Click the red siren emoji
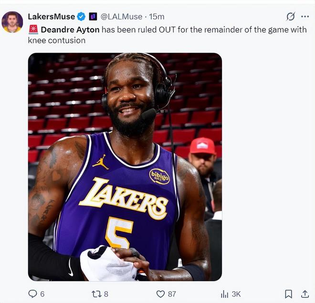 point(33,30)
